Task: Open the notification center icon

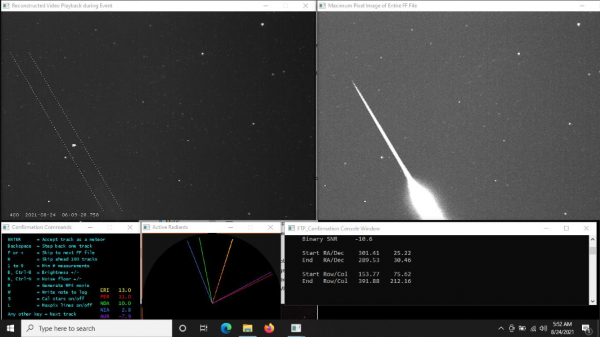Action: pyautogui.click(x=586, y=328)
